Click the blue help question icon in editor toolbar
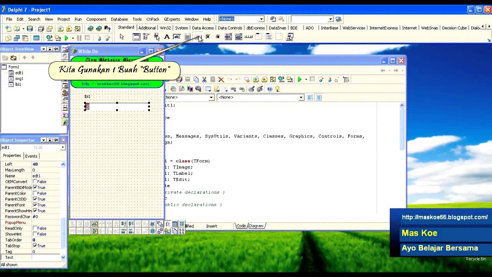 click(x=269, y=89)
